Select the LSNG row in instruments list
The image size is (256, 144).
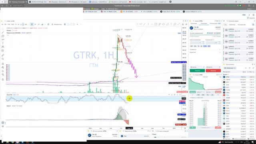tap(238, 92)
